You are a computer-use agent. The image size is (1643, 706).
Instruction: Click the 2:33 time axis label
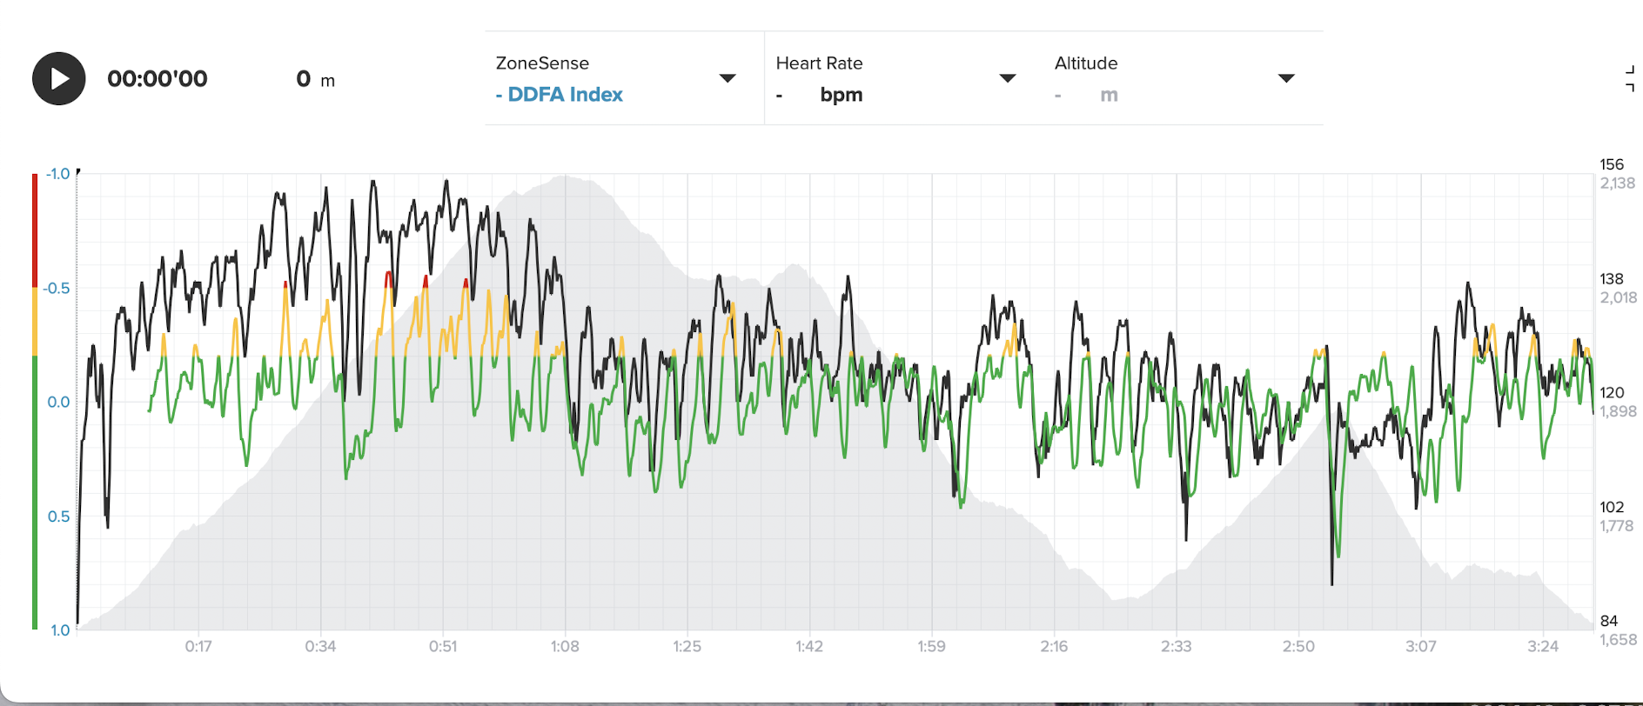tap(1177, 646)
